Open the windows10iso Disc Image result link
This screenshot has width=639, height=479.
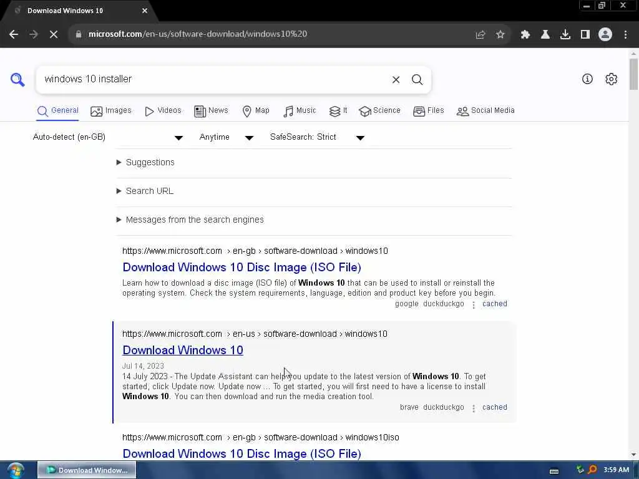(x=241, y=454)
